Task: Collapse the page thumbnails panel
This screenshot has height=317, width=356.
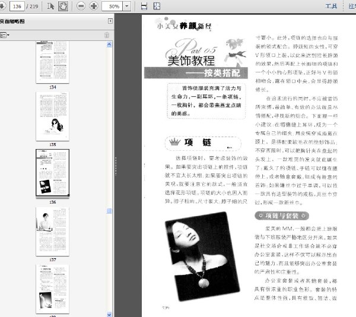Action: click(x=110, y=21)
